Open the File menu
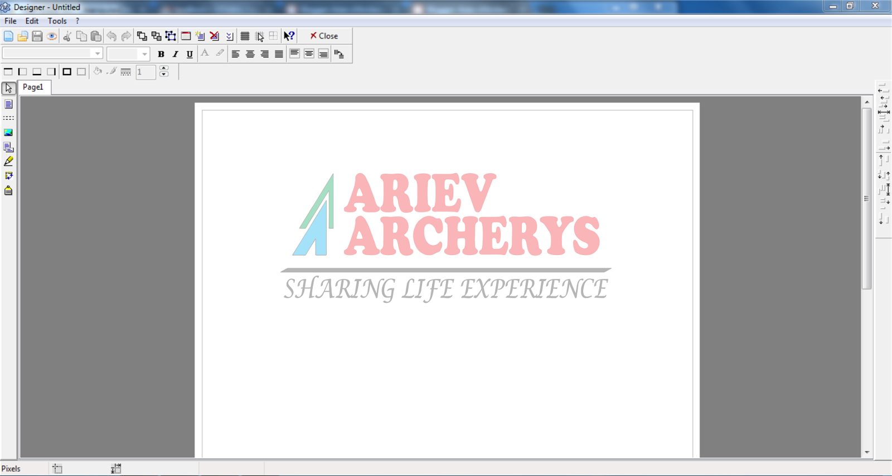This screenshot has height=476, width=892. tap(11, 21)
